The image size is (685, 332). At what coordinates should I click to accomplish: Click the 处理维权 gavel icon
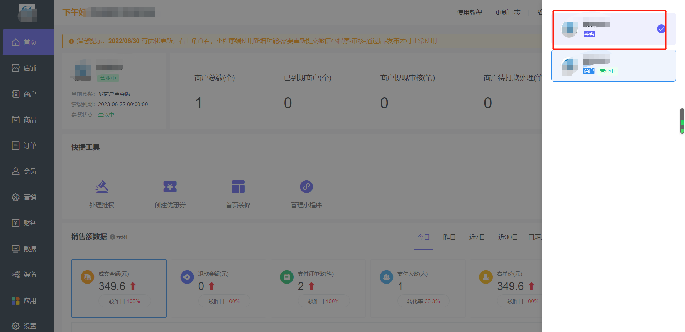[102, 187]
